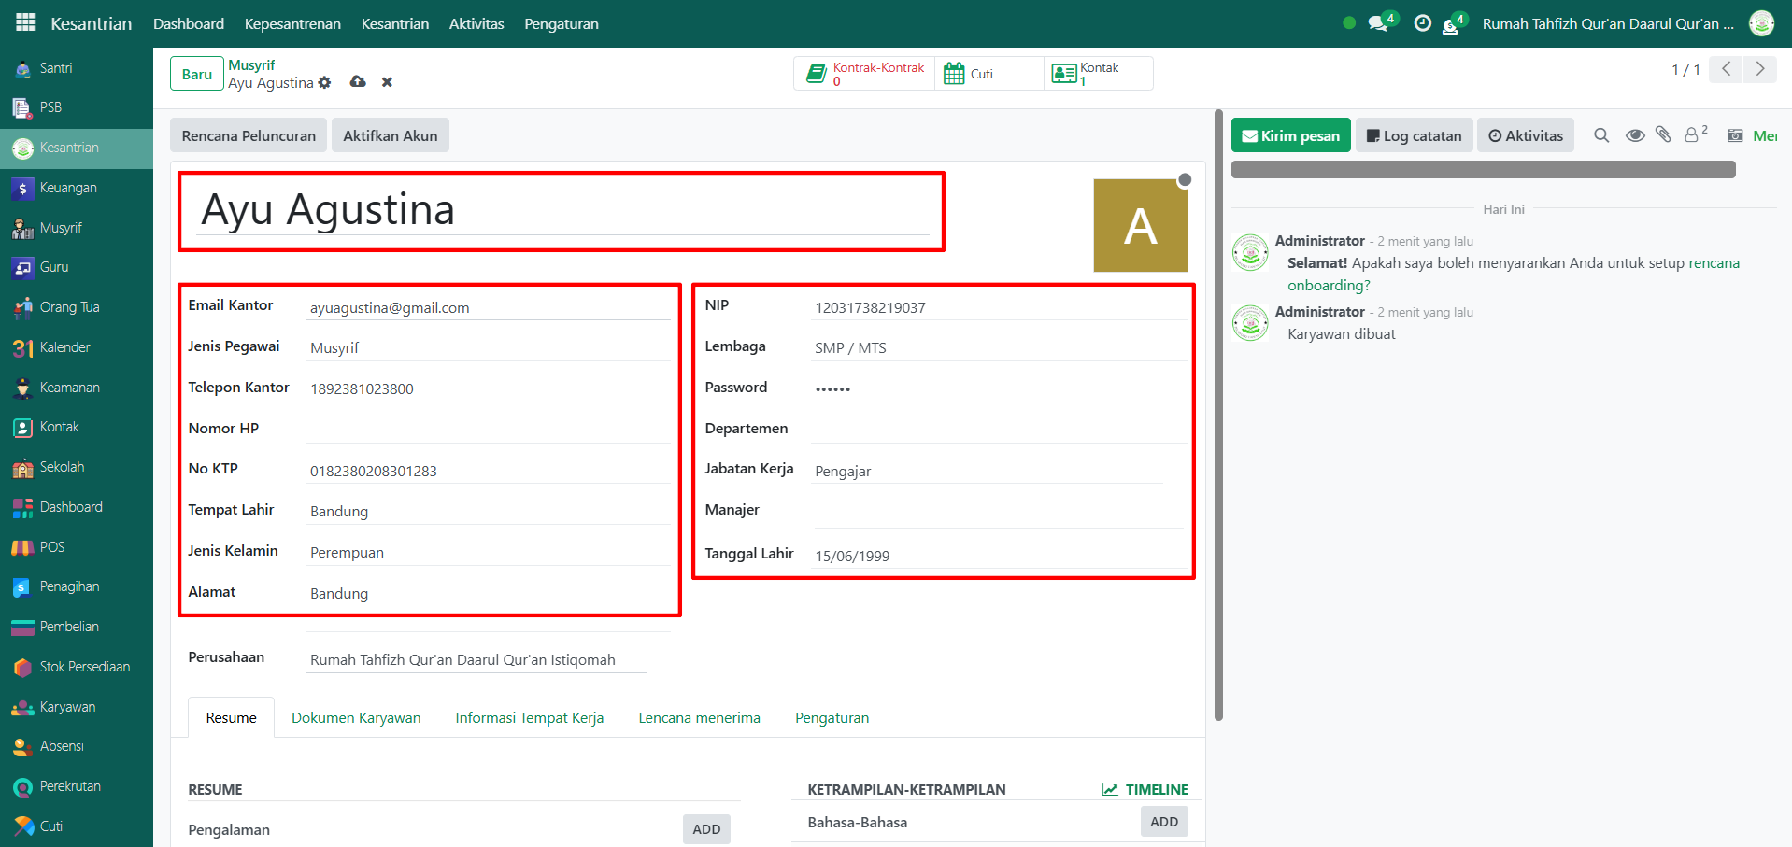
Task: Open attachments via the paperclip icon
Action: tap(1663, 135)
